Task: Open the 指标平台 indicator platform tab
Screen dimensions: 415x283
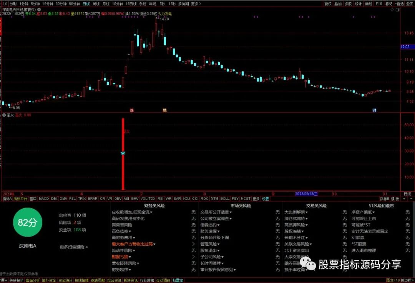Action: coord(20,198)
